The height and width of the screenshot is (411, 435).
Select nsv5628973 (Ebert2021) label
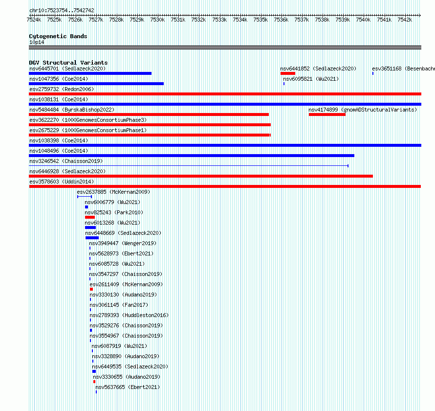click(x=121, y=253)
